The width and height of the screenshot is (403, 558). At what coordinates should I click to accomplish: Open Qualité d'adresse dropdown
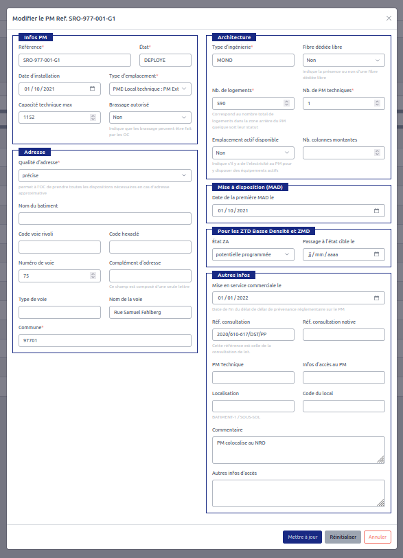point(105,175)
